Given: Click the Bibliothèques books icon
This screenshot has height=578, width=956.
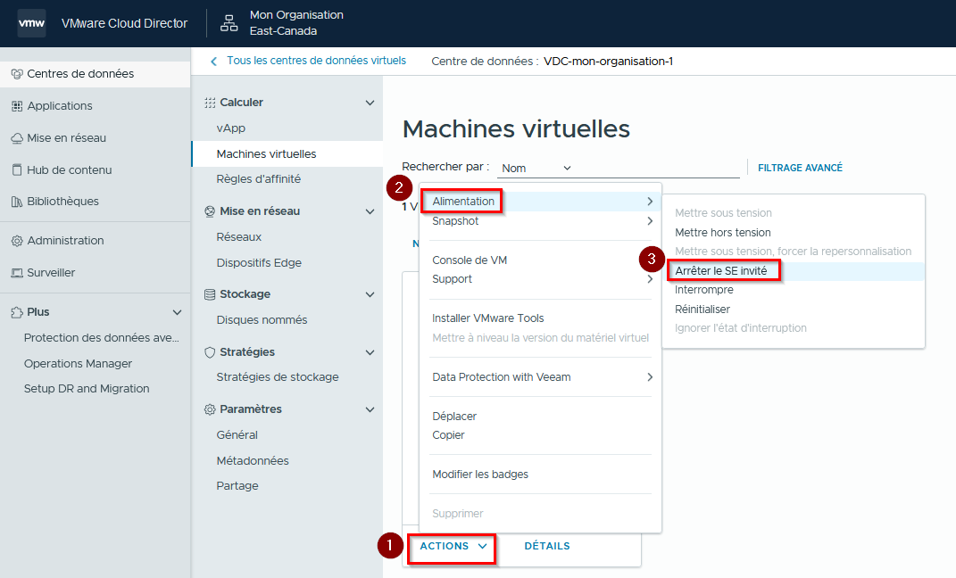Looking at the screenshot, I should point(17,202).
